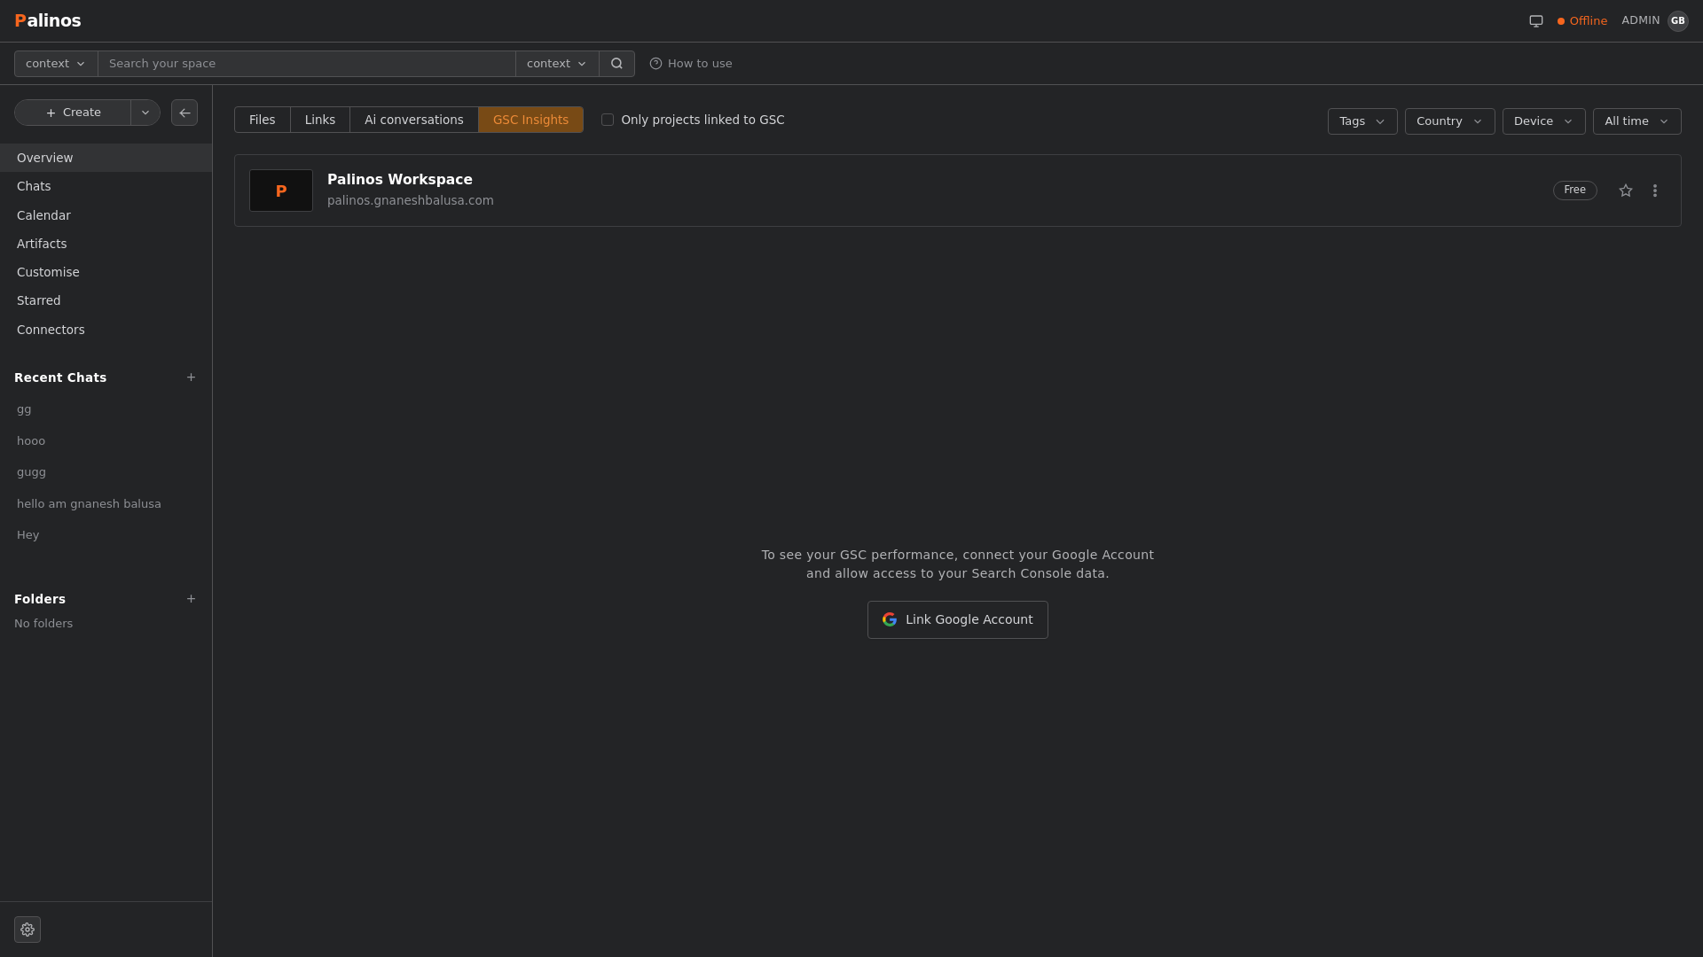The height and width of the screenshot is (957, 1703).
Task: Click palinos.gnaneshbalusa.com URL text
Action: pos(411,200)
